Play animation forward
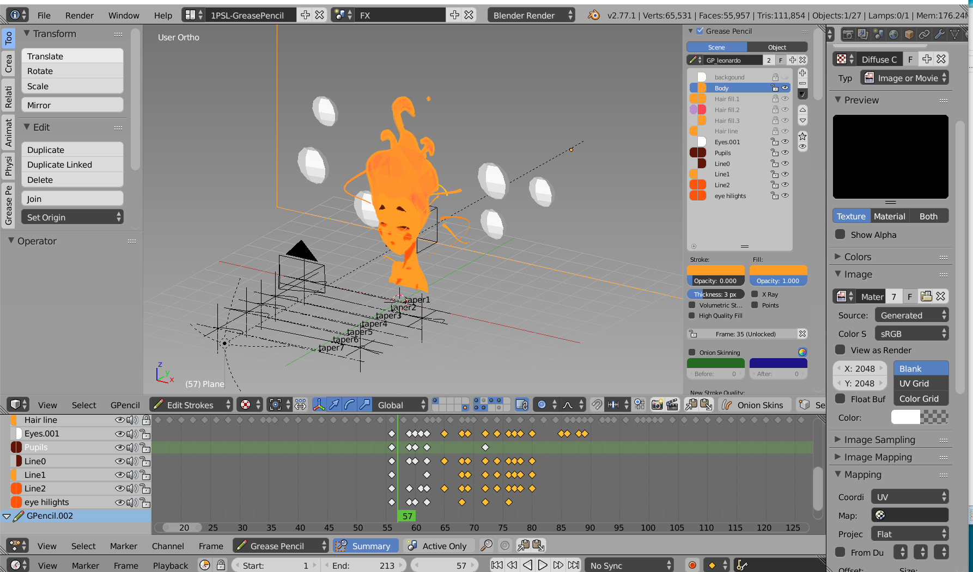 coord(543,565)
